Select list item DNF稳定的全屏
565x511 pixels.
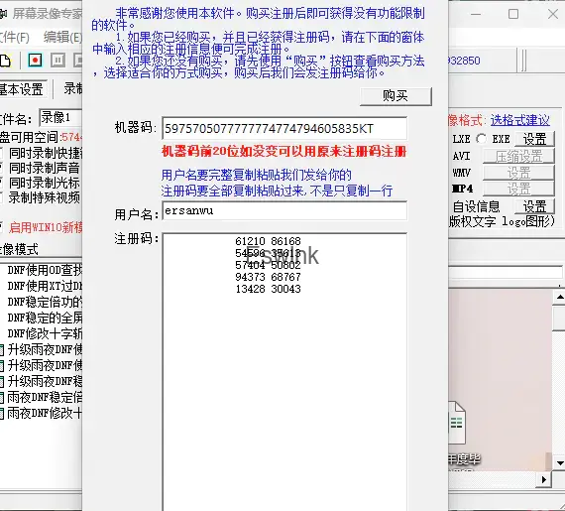(45, 318)
